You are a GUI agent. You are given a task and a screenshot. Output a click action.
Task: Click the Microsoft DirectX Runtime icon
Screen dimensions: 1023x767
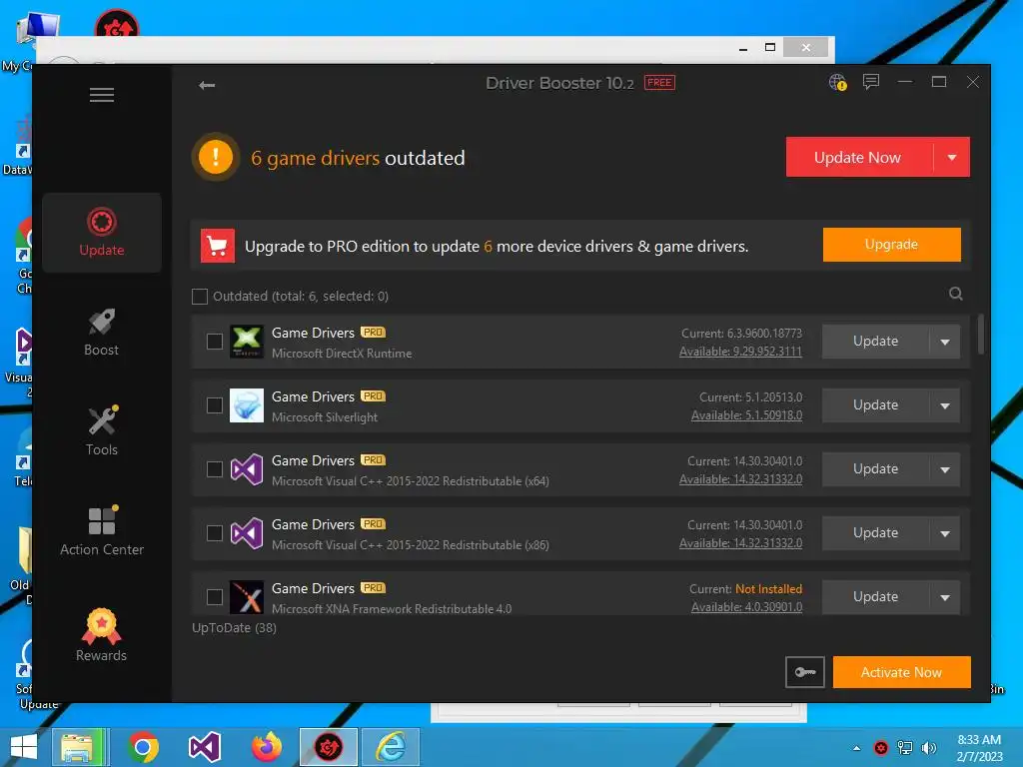point(247,342)
